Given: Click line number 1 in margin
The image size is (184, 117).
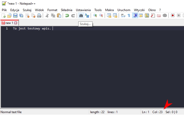Looking at the screenshot, I should (7, 28).
